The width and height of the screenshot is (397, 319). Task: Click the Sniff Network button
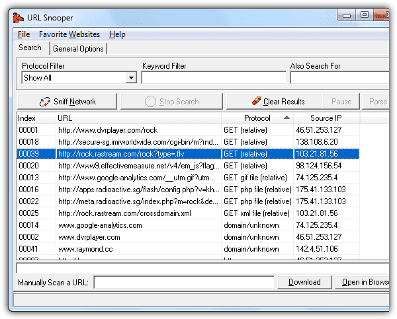coord(67,102)
